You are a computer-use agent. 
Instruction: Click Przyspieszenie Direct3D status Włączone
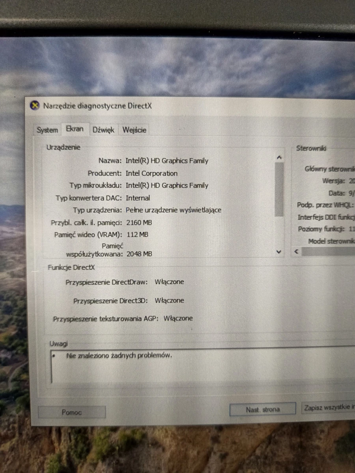point(169,301)
